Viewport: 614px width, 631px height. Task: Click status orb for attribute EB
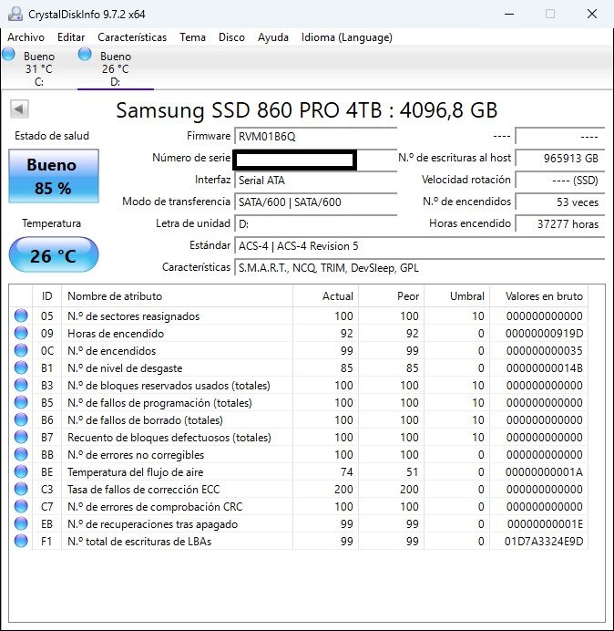point(21,523)
